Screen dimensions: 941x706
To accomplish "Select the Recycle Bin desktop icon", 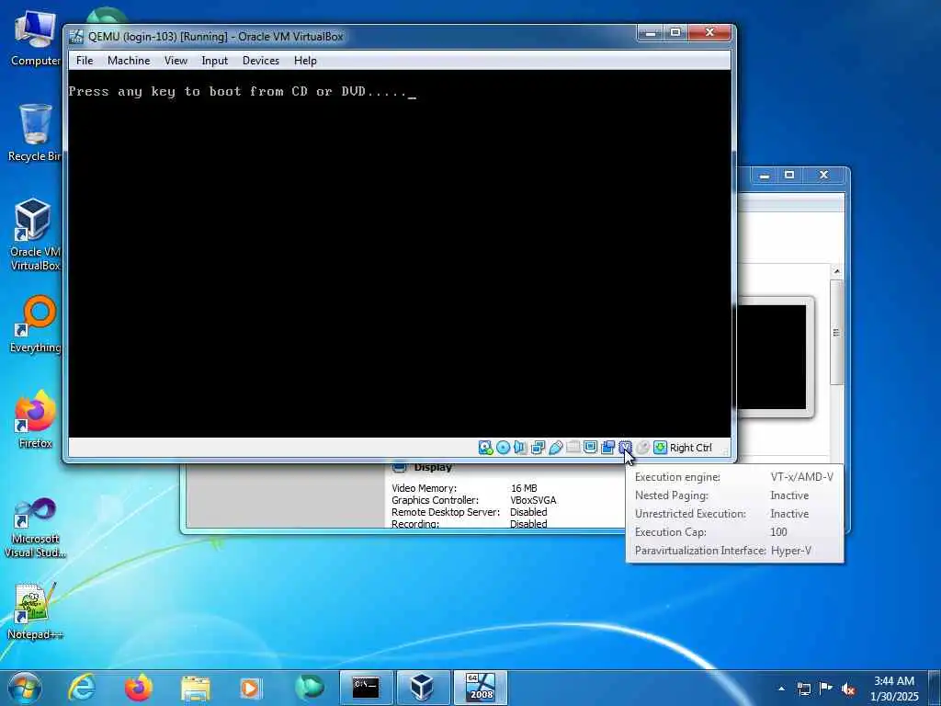I will tap(35, 132).
